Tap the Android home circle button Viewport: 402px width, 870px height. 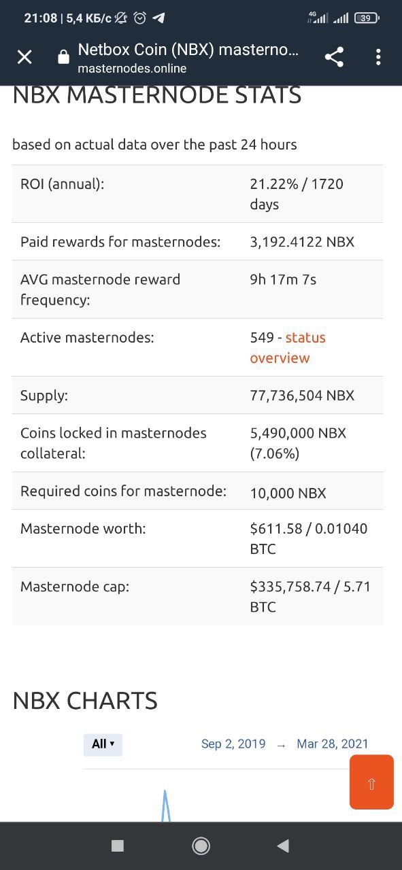point(201,846)
